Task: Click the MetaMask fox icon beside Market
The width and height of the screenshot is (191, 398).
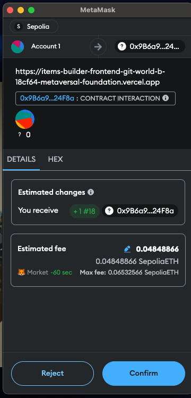Action: 22,272
